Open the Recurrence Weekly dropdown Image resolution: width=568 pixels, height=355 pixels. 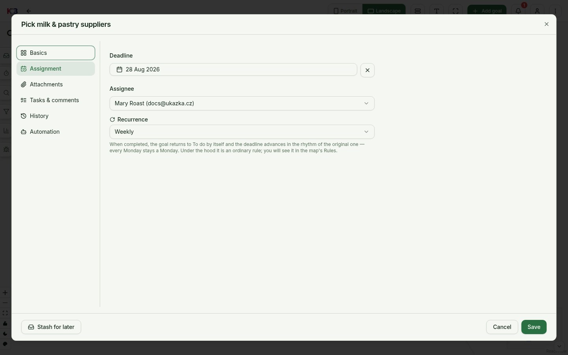point(242,132)
